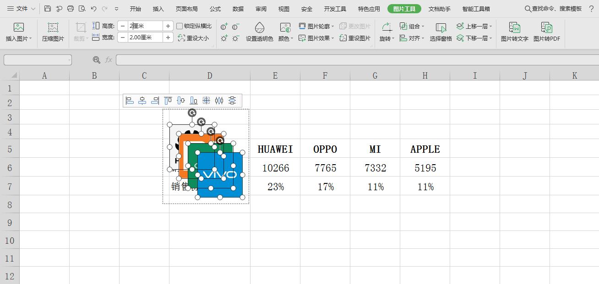Image resolution: width=599 pixels, height=284 pixels.
Task: Increase brightness icon
Action: pos(224,38)
